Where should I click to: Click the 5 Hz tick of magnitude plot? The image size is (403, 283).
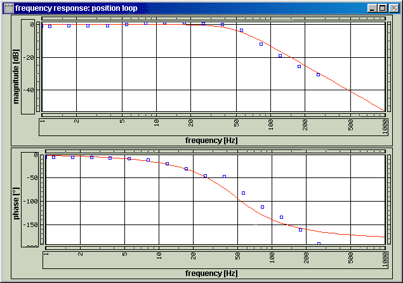point(122,121)
